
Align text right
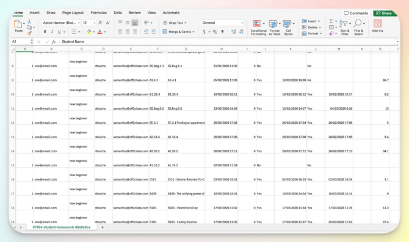pyautogui.click(x=135, y=32)
